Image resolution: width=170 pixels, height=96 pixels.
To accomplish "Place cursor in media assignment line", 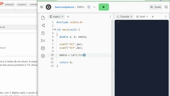I will (x=73, y=55).
